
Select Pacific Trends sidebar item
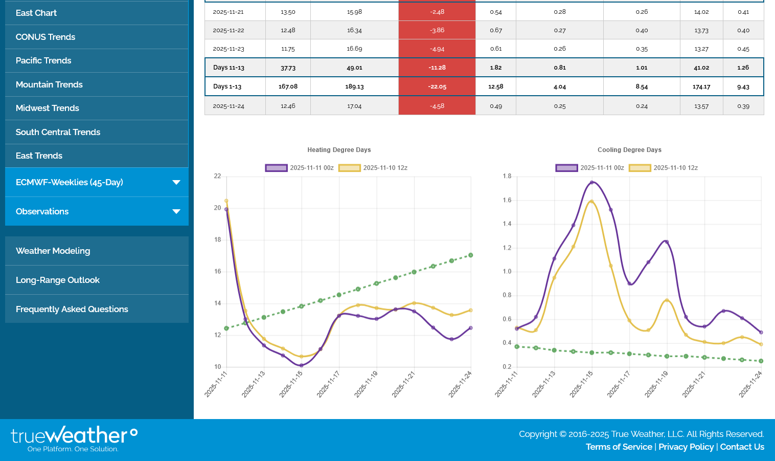click(x=43, y=60)
